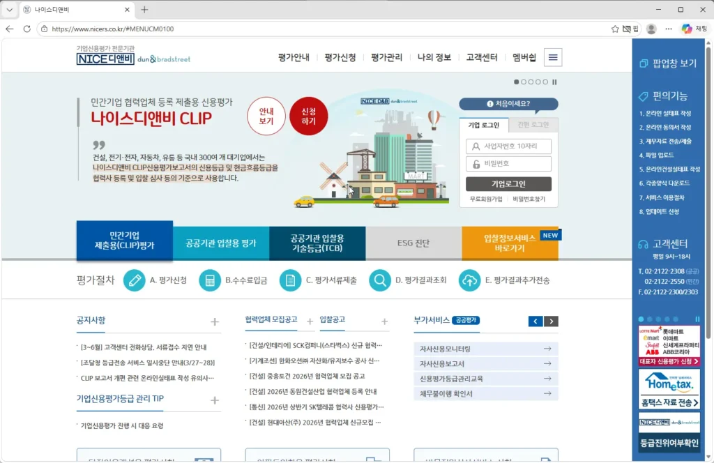Open a new browser tab
The width and height of the screenshot is (714, 463).
(x=144, y=10)
